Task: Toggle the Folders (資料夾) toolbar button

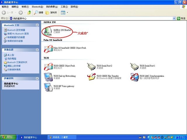Action: (x=51, y=13)
